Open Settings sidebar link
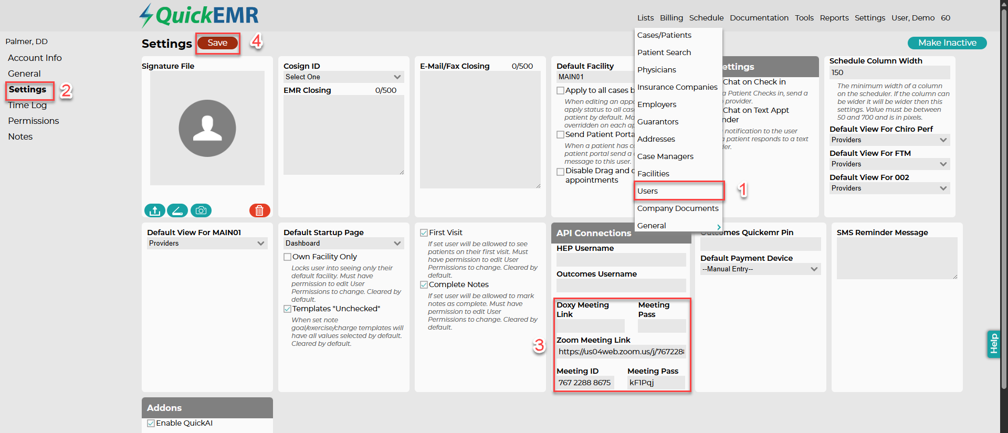The image size is (1008, 433). click(x=27, y=89)
